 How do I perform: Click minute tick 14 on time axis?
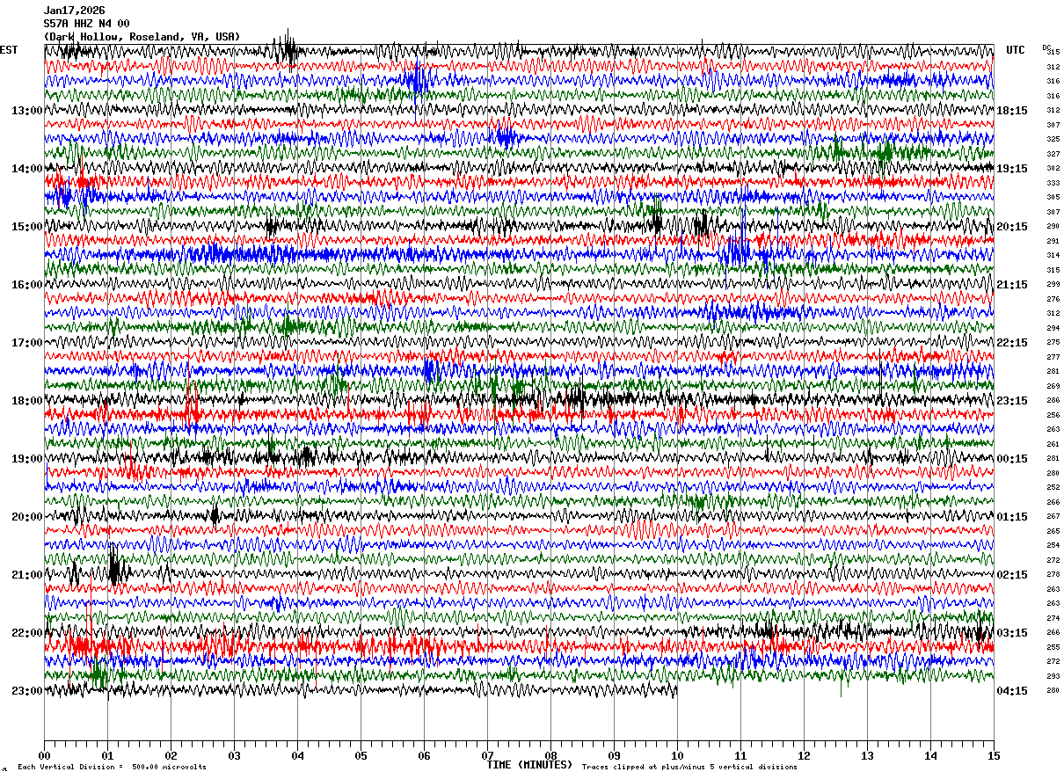click(930, 755)
